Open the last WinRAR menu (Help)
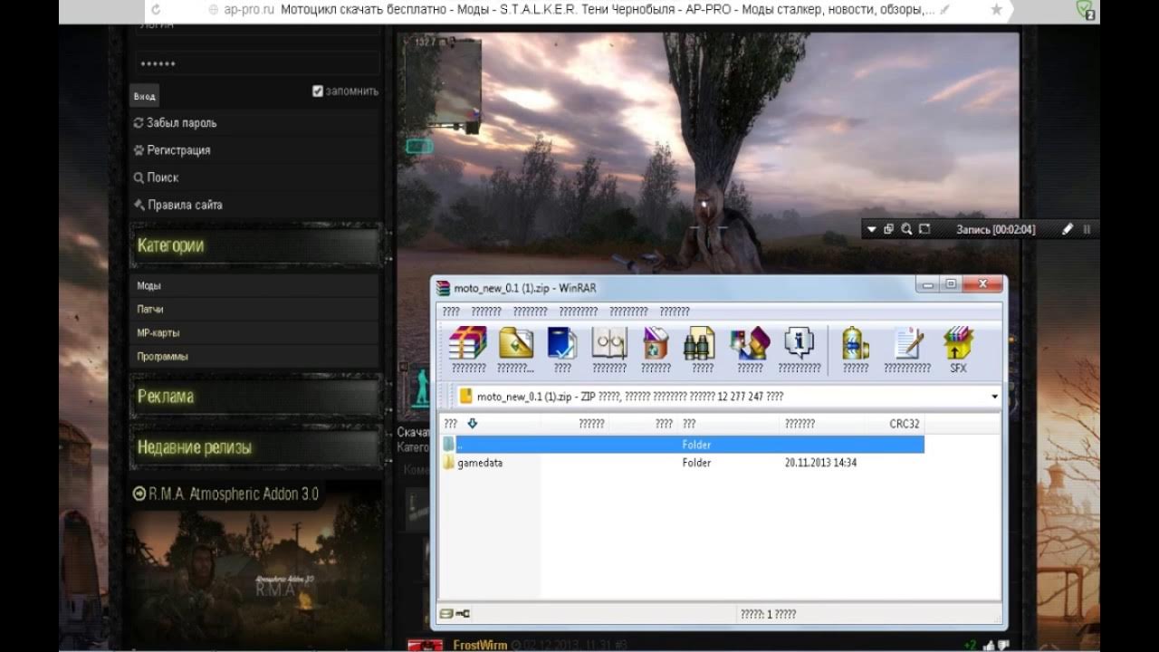Viewport: 1159px width, 652px height. (x=675, y=312)
